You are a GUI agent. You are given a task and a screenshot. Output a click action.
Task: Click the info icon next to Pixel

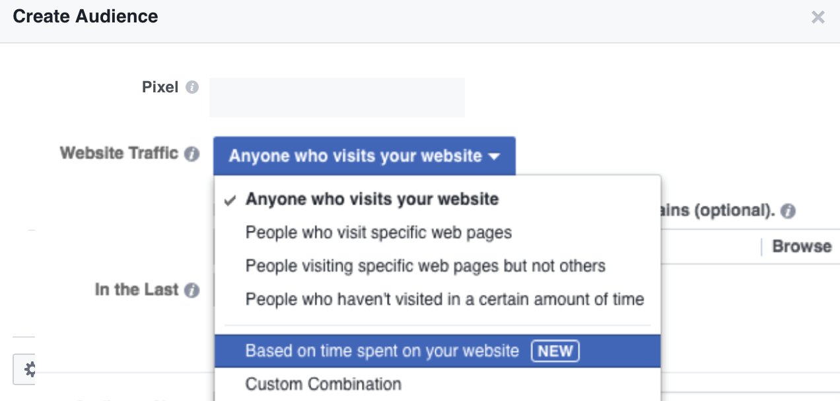[x=192, y=87]
